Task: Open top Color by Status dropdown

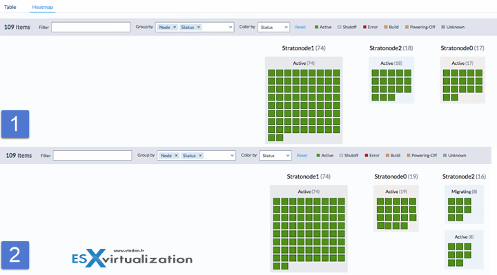Action: [x=273, y=27]
